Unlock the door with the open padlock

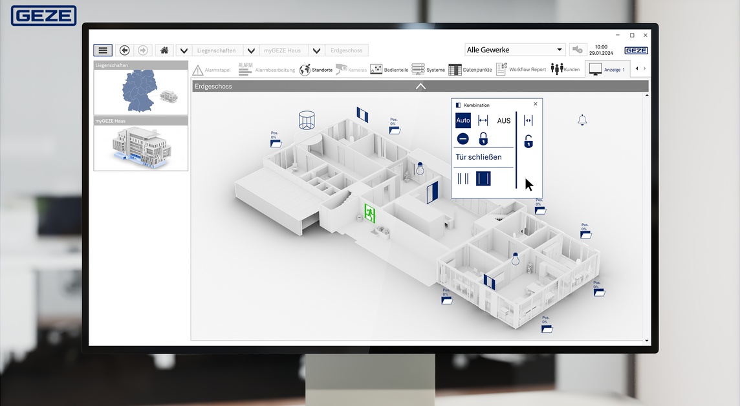[x=528, y=141]
